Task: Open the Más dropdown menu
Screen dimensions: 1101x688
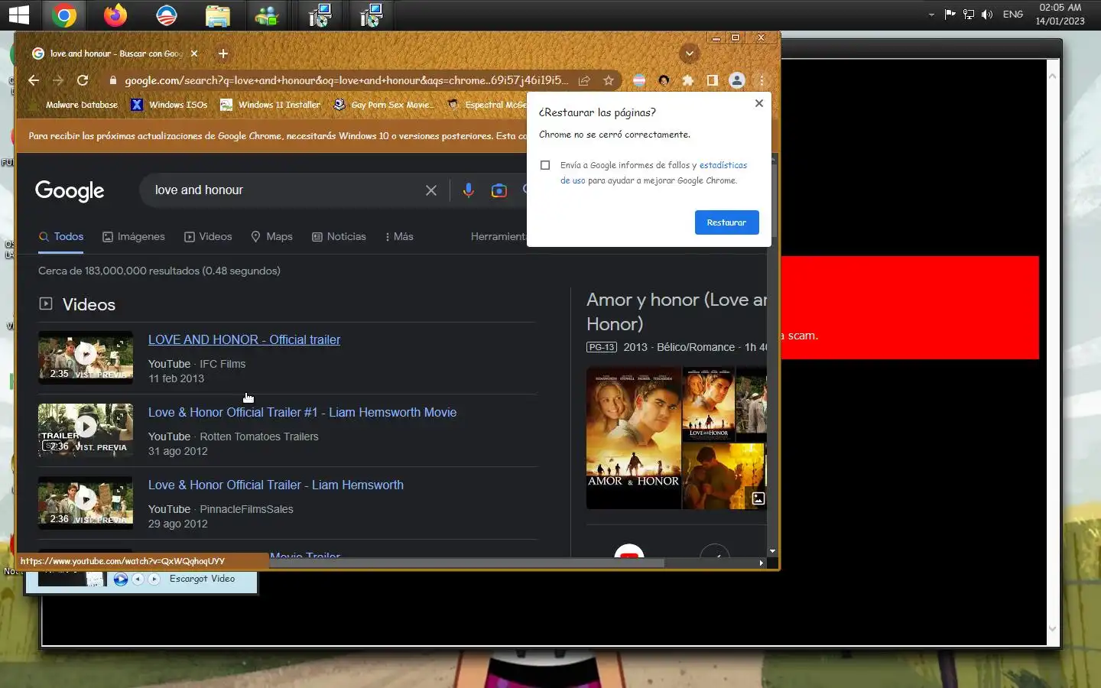Action: tap(399, 237)
